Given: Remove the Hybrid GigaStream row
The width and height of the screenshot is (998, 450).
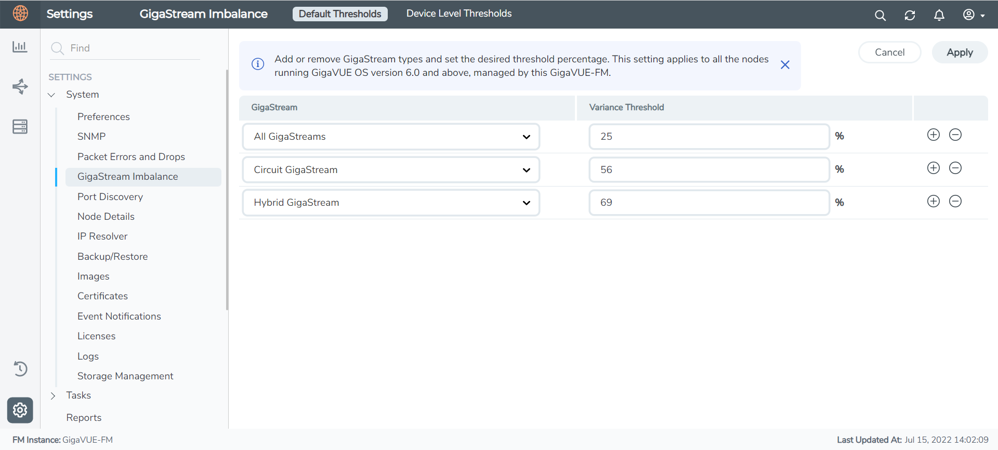Looking at the screenshot, I should (955, 202).
